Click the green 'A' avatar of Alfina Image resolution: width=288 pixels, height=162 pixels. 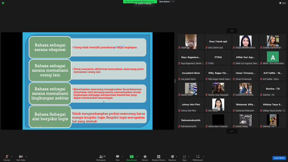pos(273,57)
